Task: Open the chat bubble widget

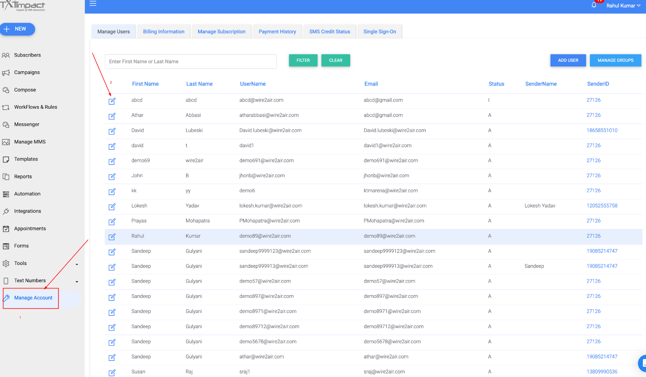Action: (642, 363)
